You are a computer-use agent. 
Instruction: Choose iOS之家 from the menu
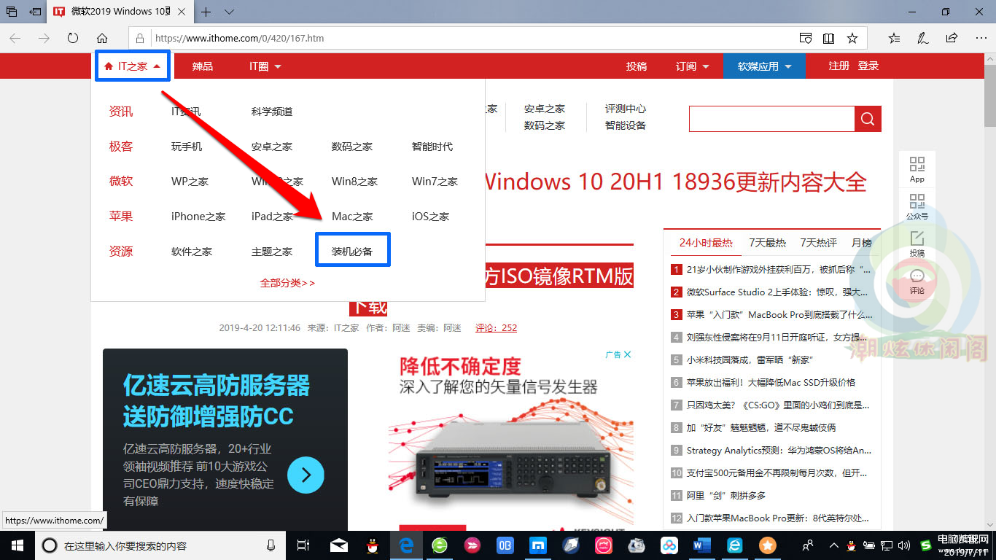[x=431, y=217]
